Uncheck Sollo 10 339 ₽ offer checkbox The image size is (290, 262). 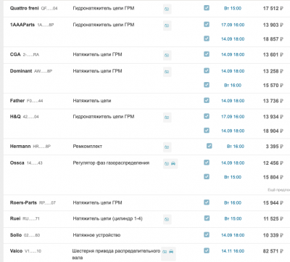click(x=207, y=235)
